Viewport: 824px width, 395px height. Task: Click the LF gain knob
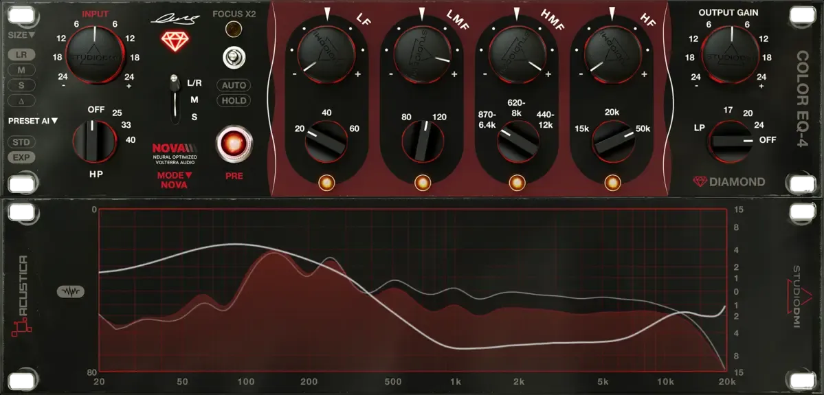pyautogui.click(x=327, y=55)
